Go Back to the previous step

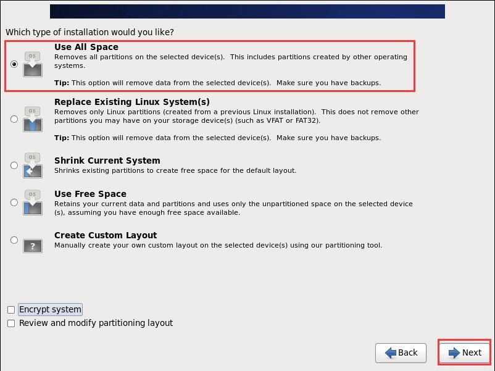[401, 352]
